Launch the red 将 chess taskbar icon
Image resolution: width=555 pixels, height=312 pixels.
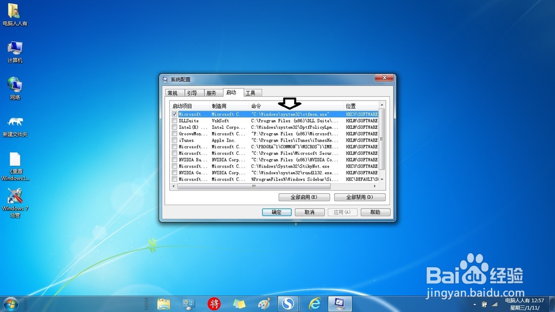point(214,304)
